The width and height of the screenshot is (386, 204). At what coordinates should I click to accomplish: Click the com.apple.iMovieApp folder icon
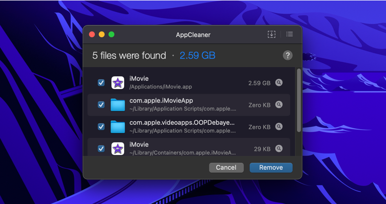[118, 105]
